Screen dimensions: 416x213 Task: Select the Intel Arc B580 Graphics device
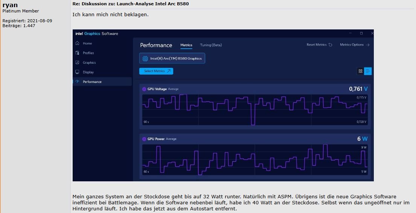[x=172, y=58]
